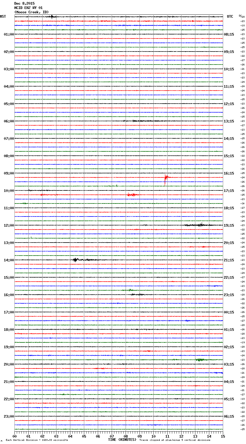This screenshot has height=444, width=246.
Task: Click the black seismic burst on the 14:00 trace
Action: [76, 260]
